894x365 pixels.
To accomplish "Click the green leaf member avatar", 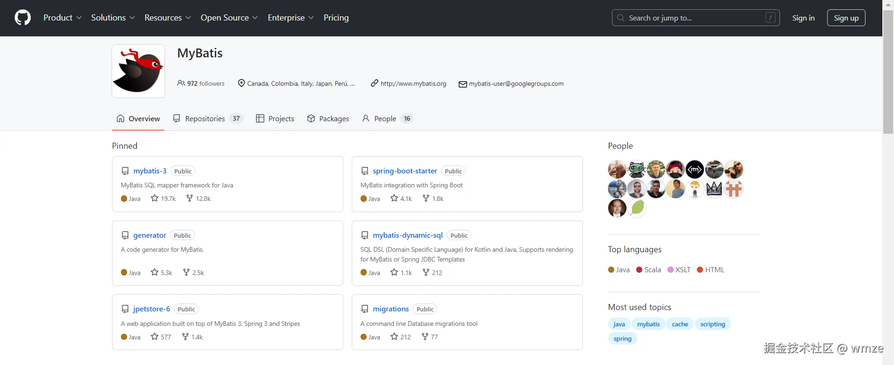I will 637,208.
